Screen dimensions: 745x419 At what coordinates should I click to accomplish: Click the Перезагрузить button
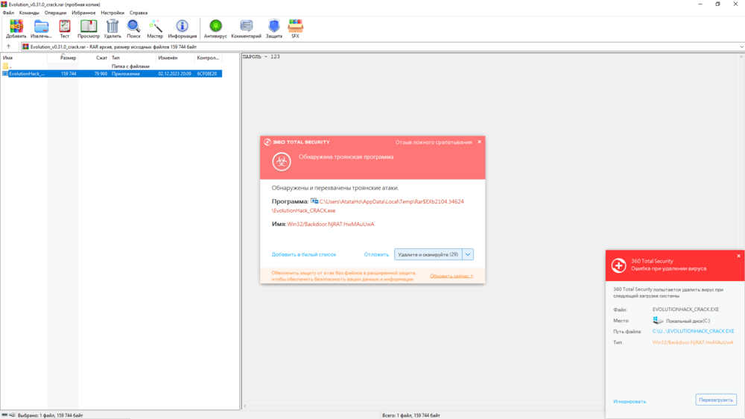click(716, 400)
